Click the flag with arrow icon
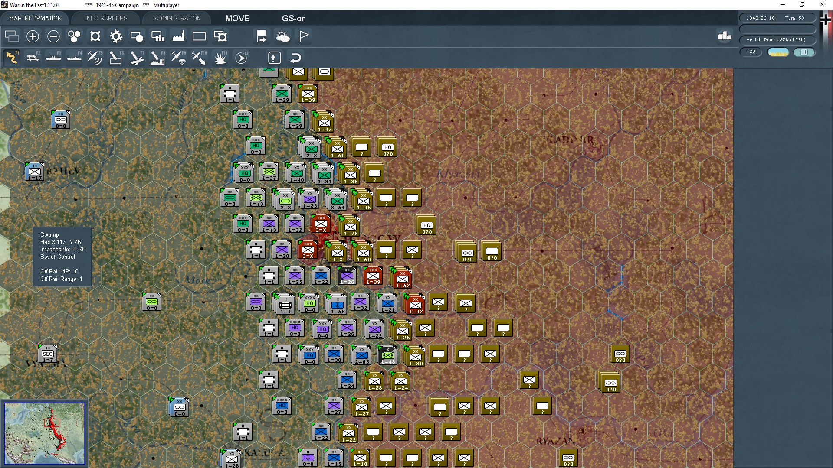Viewport: 833px width, 468px height. (x=262, y=36)
